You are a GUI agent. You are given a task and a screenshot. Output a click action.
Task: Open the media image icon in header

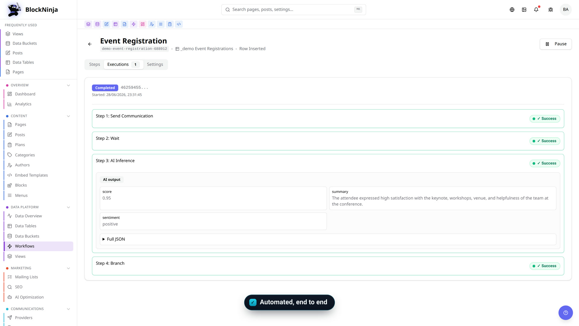(x=524, y=10)
